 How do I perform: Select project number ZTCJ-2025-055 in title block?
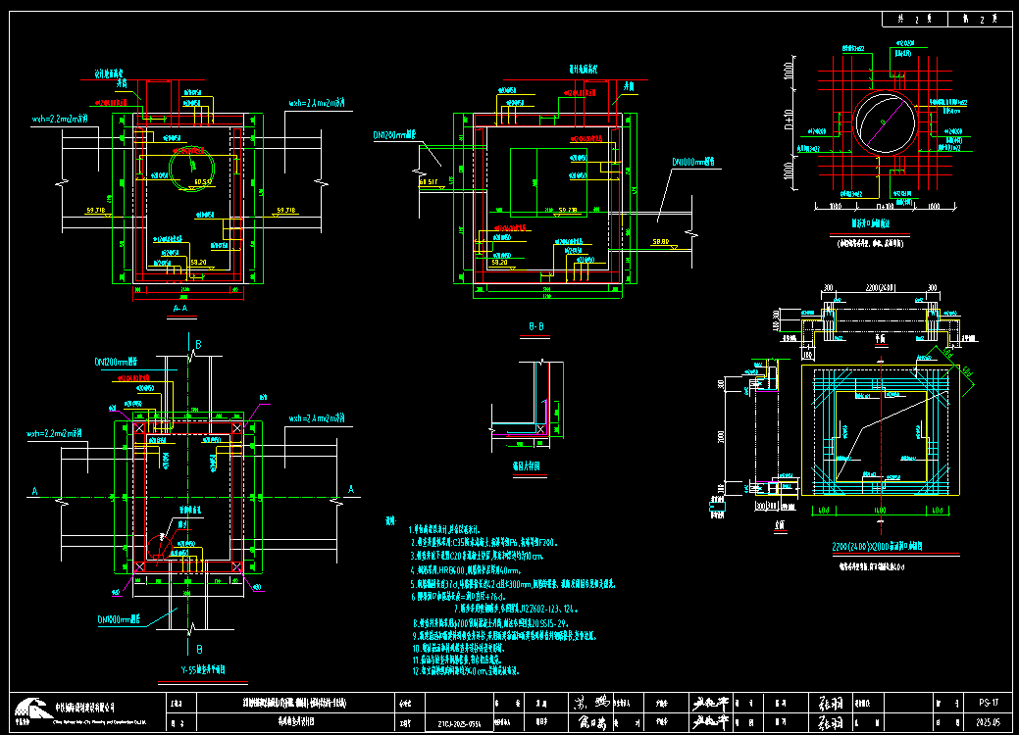click(459, 722)
